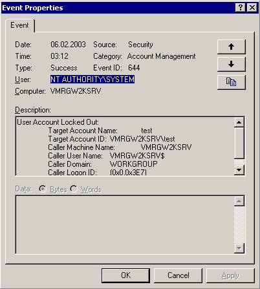Click Description scrollbar up arrow
260x289 pixels.
(x=239, y=122)
